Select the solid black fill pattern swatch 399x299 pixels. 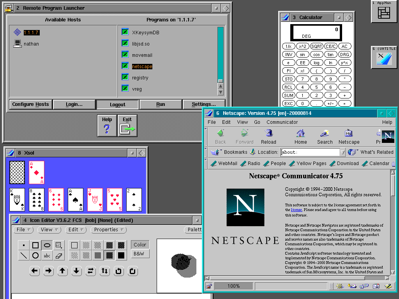122,255
